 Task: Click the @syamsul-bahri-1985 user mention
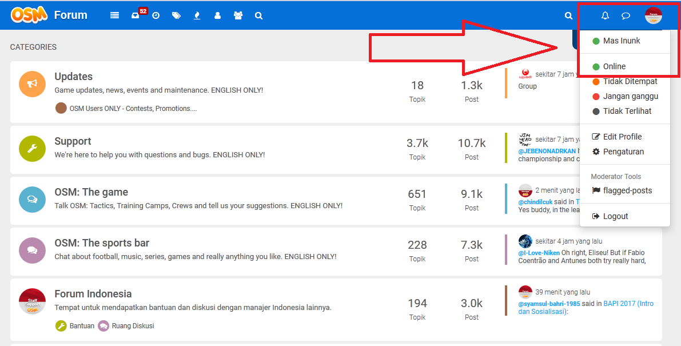[549, 304]
